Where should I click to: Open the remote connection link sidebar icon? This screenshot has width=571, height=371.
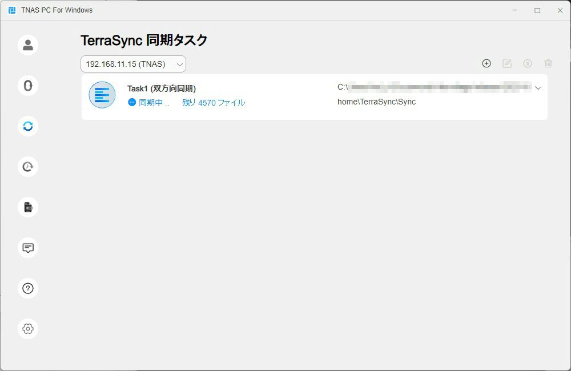28,86
